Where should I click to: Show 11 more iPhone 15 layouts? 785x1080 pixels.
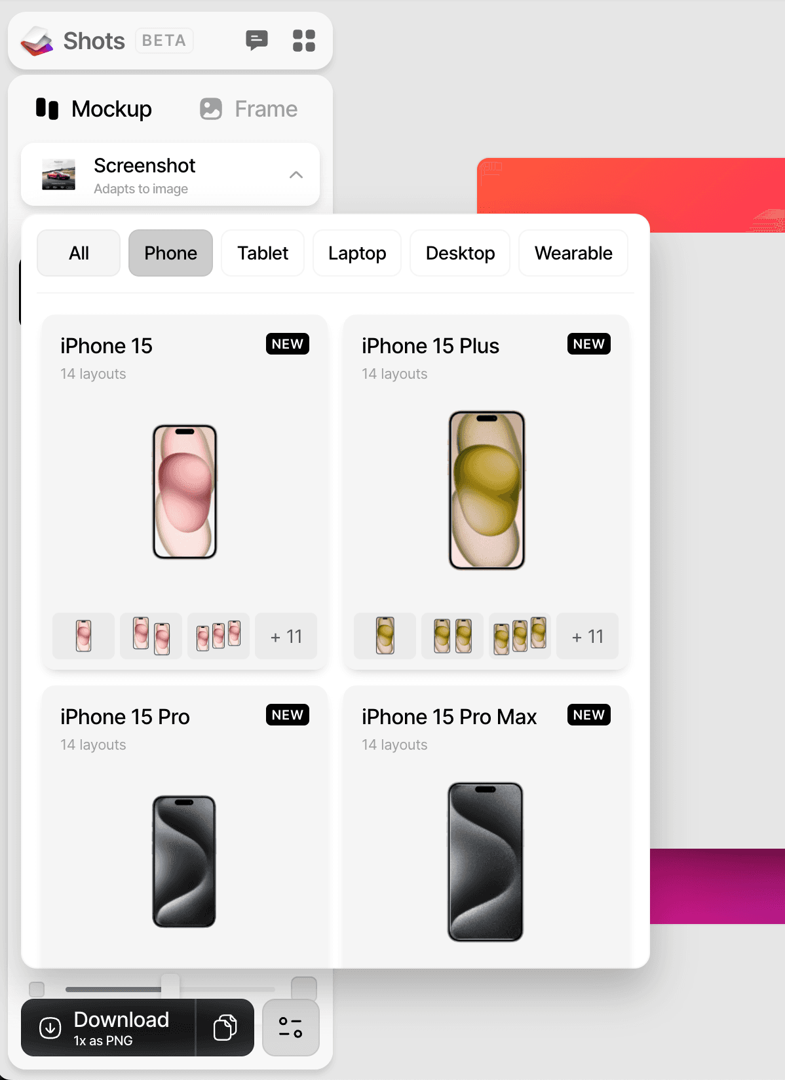coord(286,636)
